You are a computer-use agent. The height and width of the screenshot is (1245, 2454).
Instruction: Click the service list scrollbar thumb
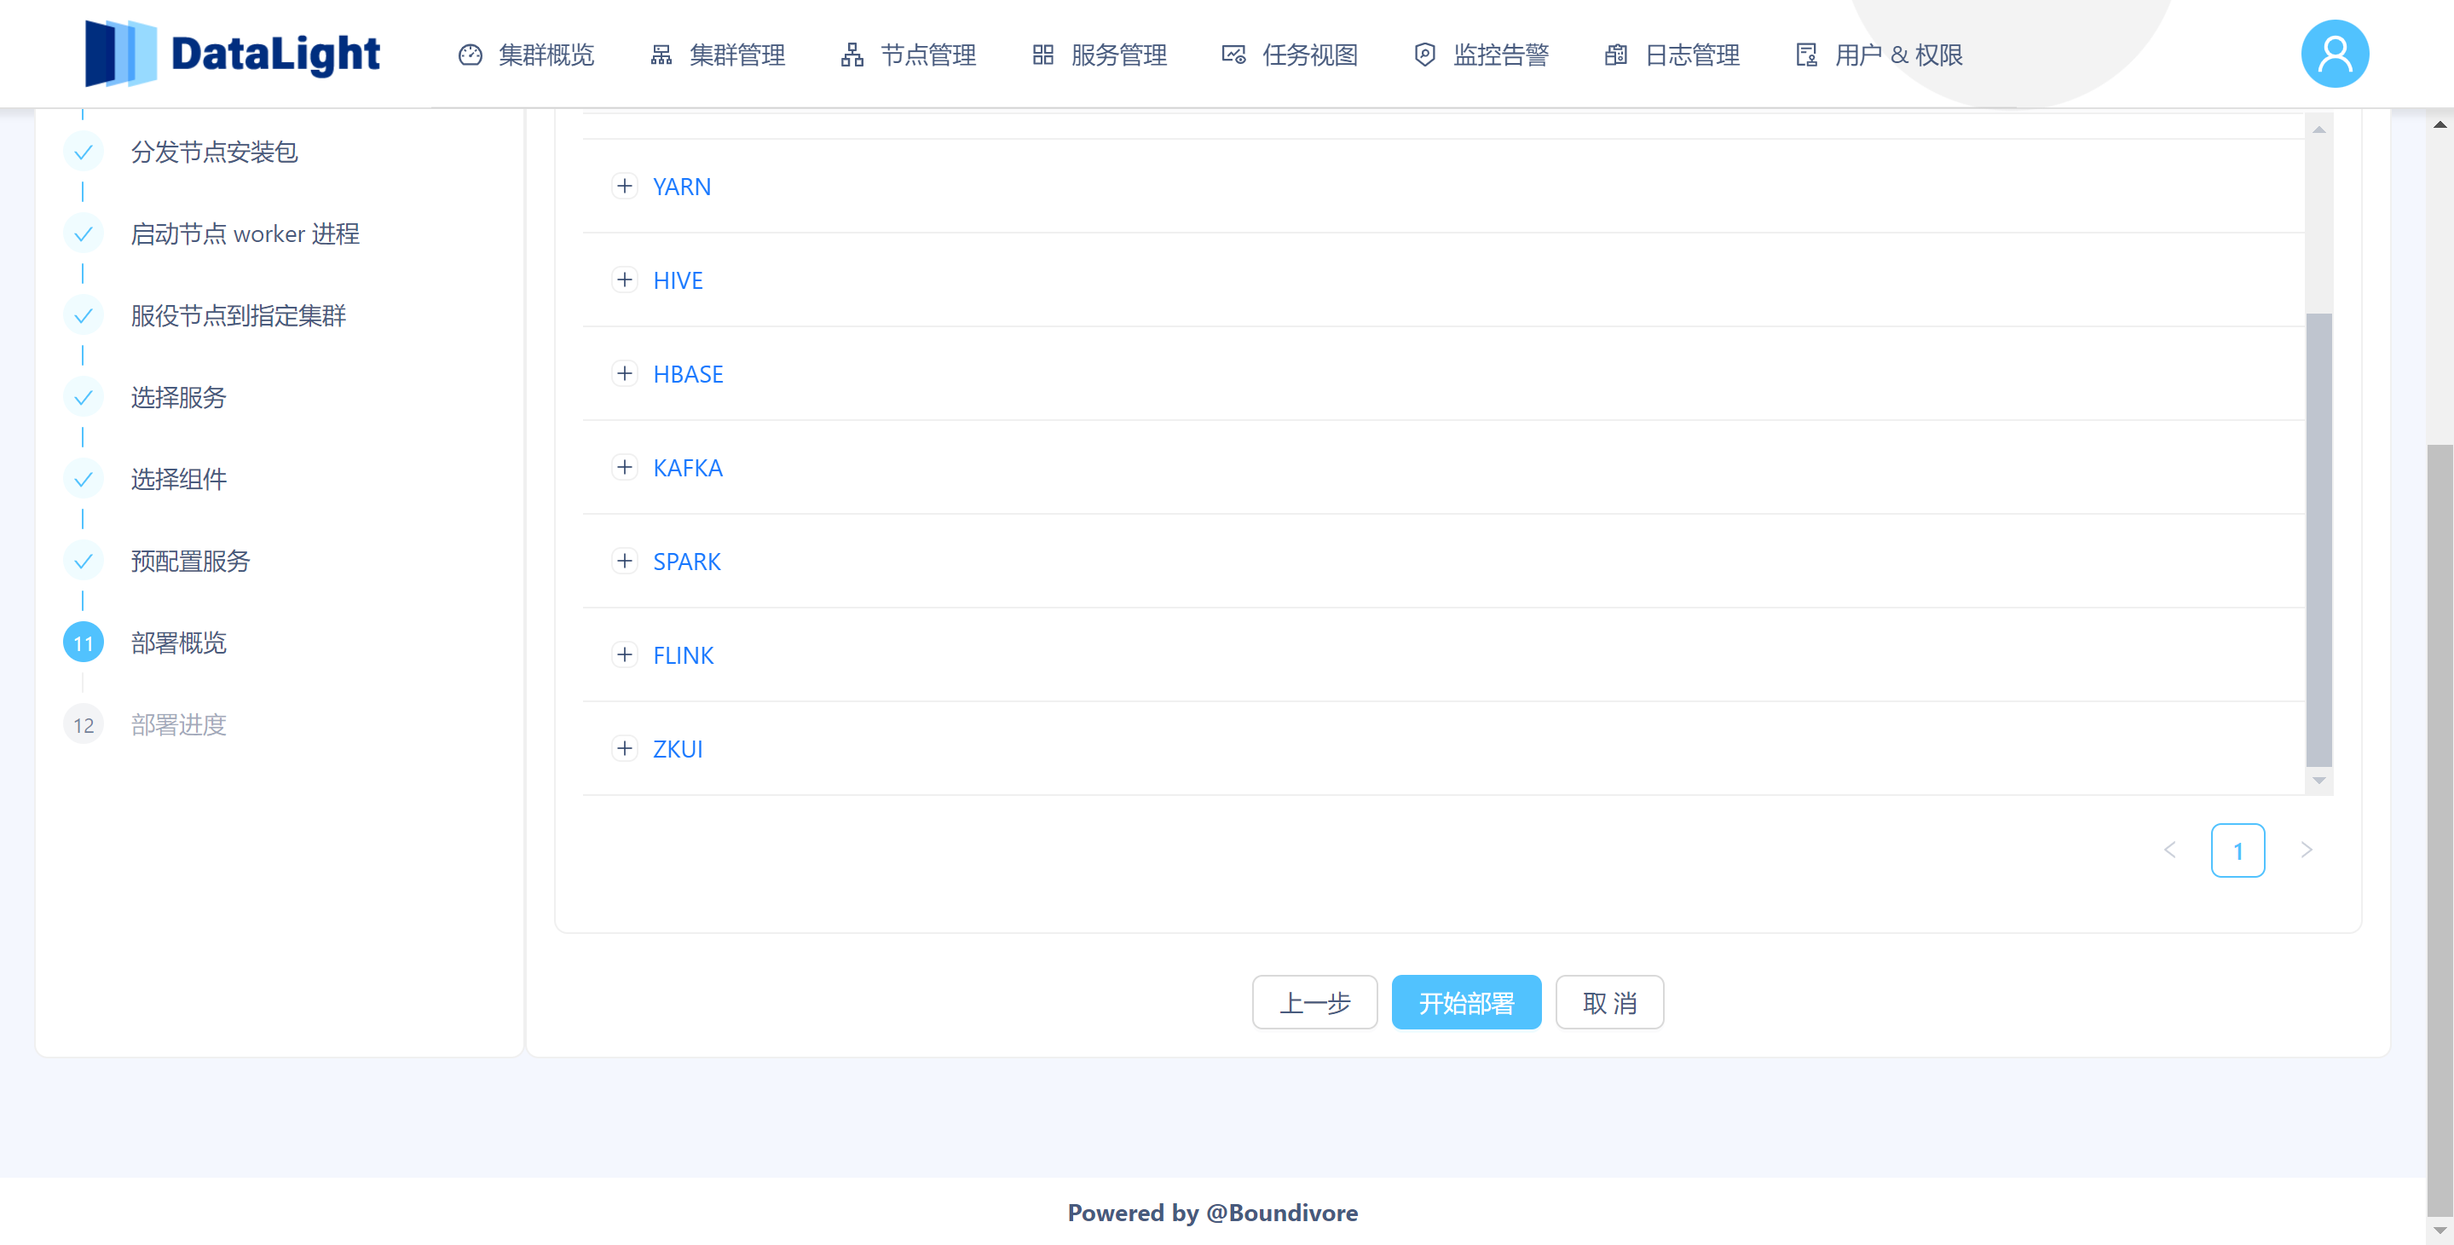click(x=2318, y=540)
